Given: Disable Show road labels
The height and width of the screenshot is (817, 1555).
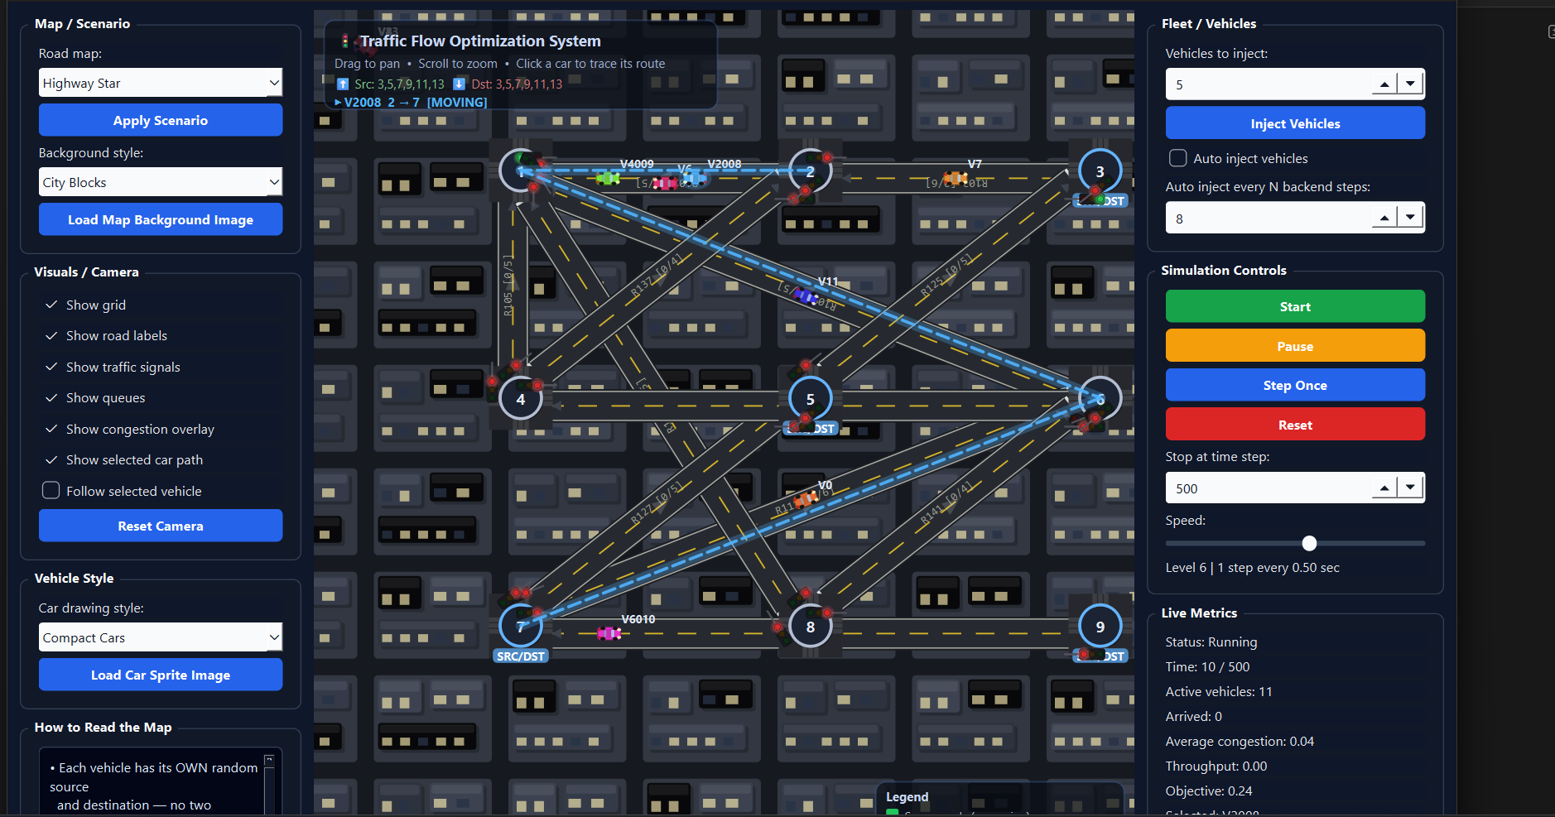Looking at the screenshot, I should 105,336.
